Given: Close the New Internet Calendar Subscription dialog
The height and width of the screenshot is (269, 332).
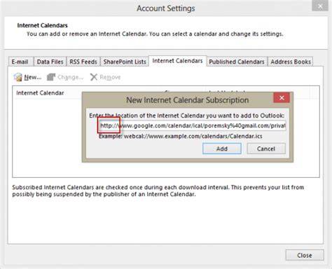Looking at the screenshot, I should (282, 98).
